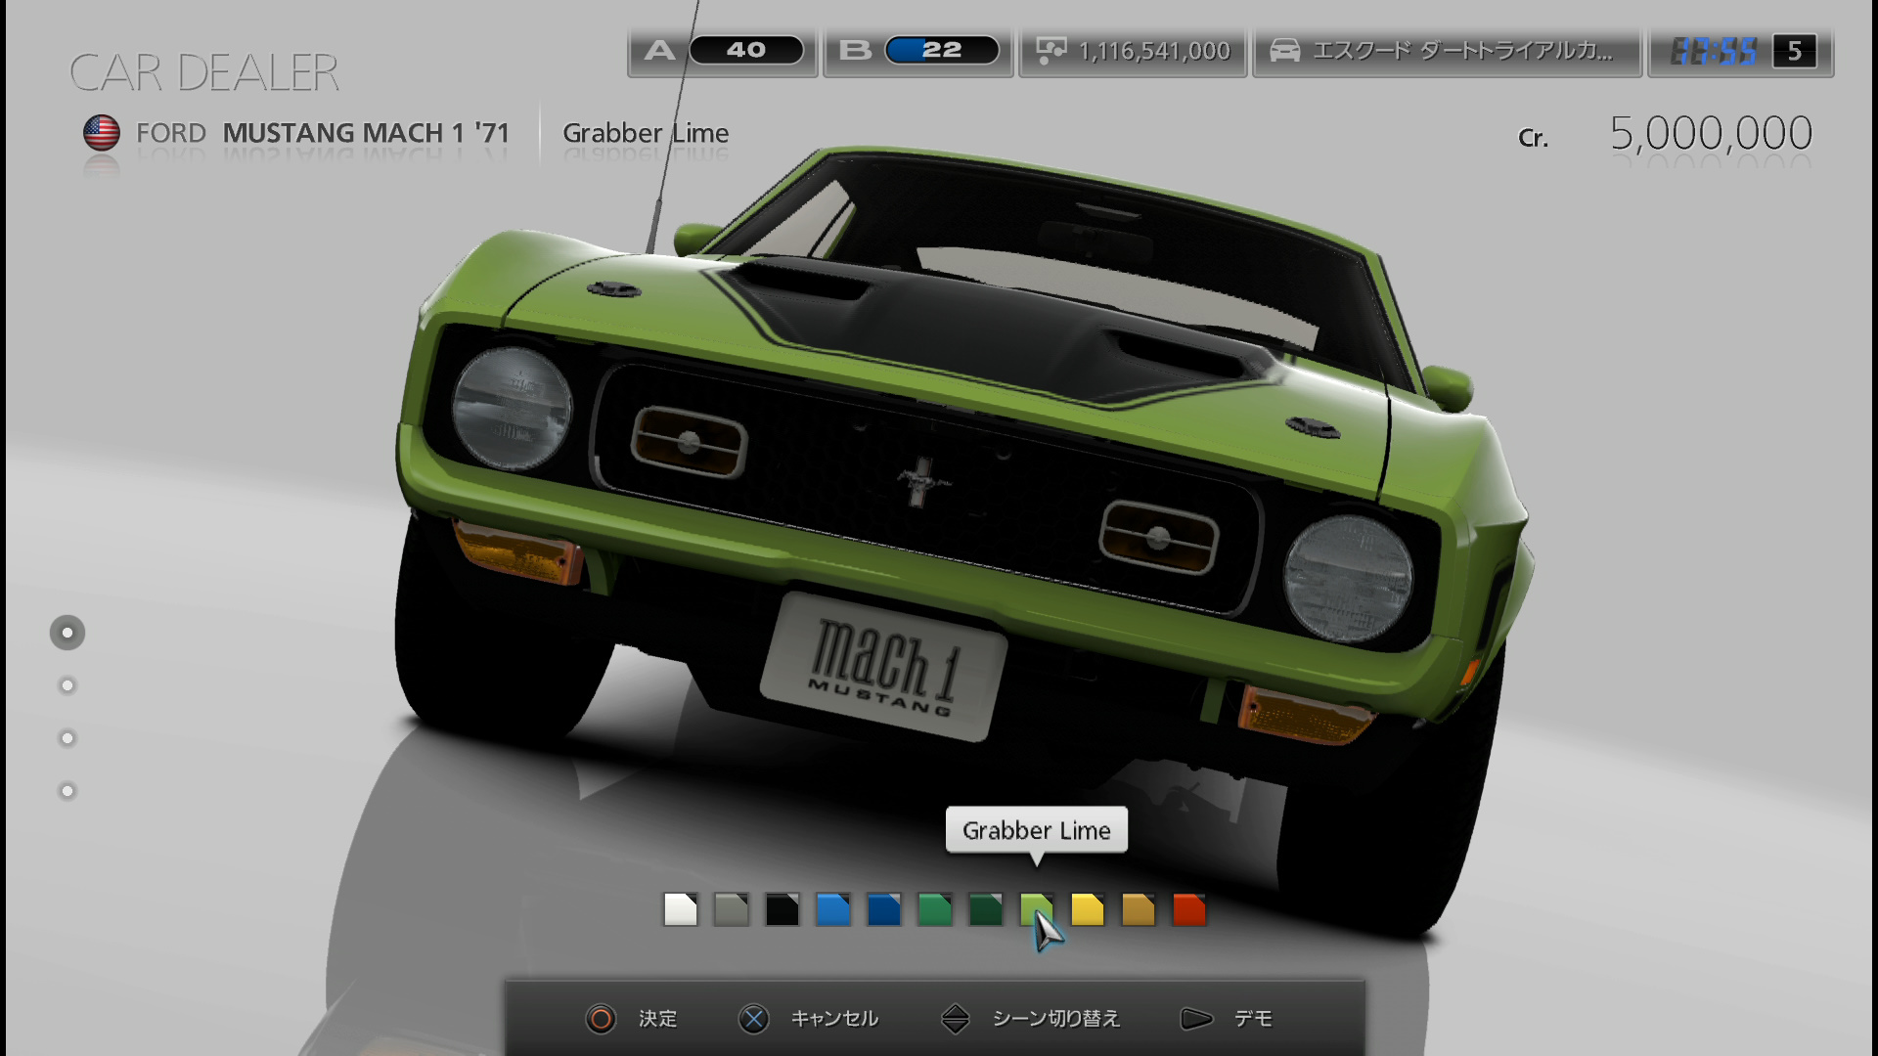Click the Grabber Lime color name header

coord(646,133)
